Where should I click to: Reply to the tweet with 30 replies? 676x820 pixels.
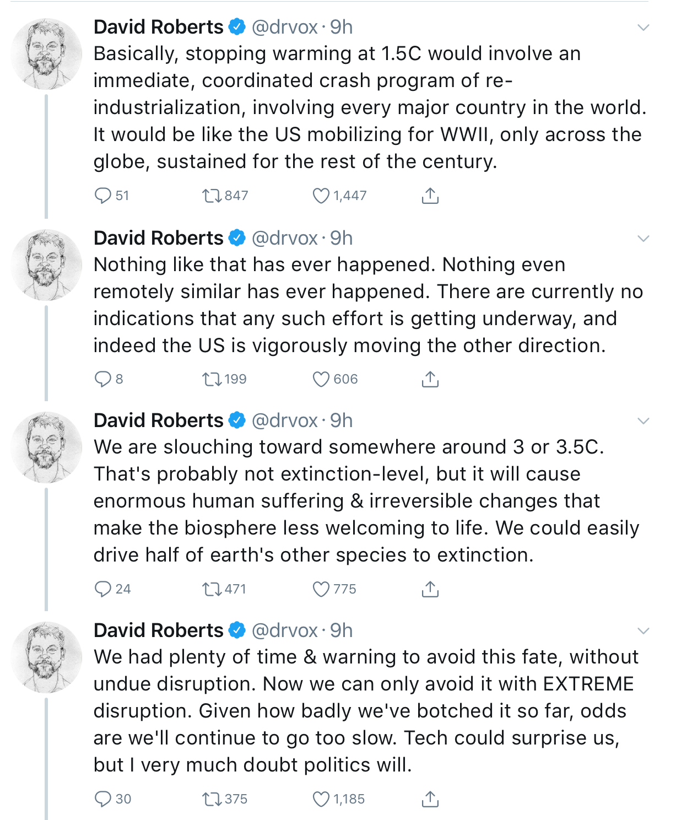[x=103, y=799]
